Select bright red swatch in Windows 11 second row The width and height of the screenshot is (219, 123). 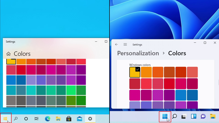click(169, 84)
